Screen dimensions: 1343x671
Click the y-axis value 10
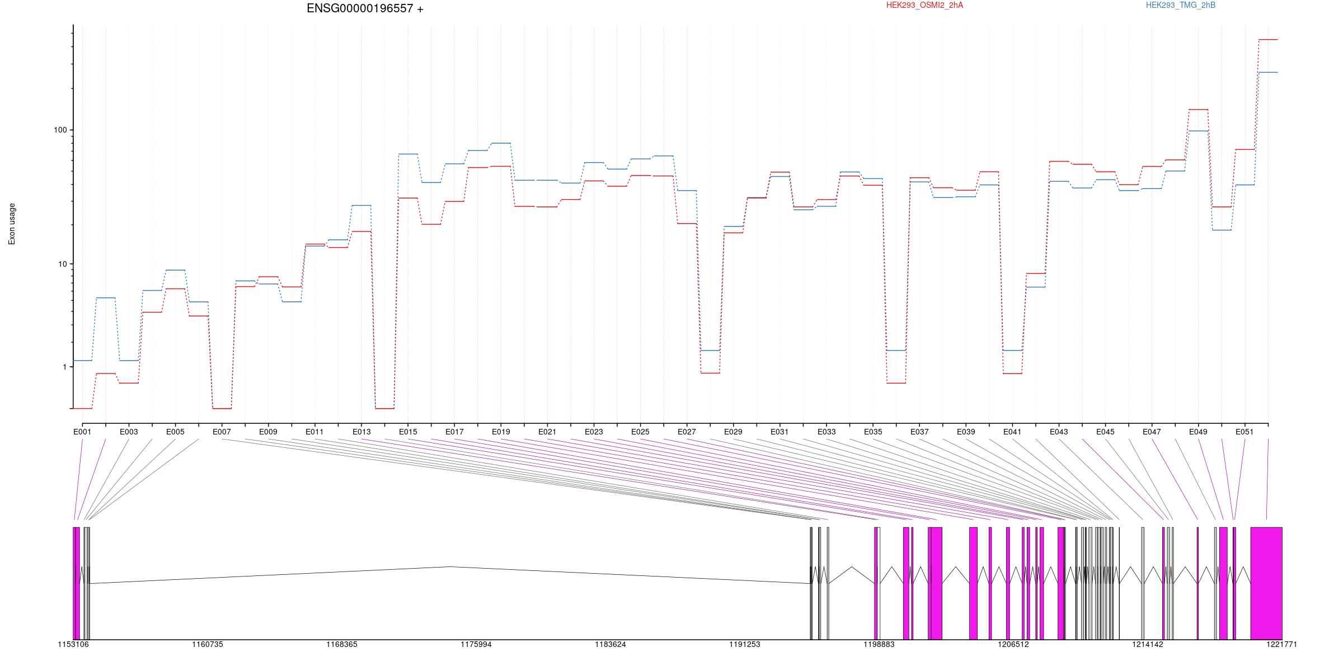click(x=62, y=264)
